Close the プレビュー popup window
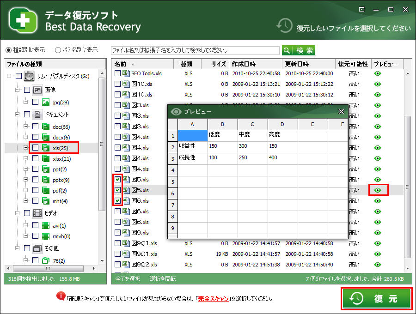Screen dimensions: 416x314 pyautogui.click(x=341, y=112)
